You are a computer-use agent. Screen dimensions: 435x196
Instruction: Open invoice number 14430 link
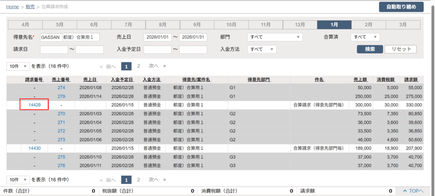coord(34,148)
